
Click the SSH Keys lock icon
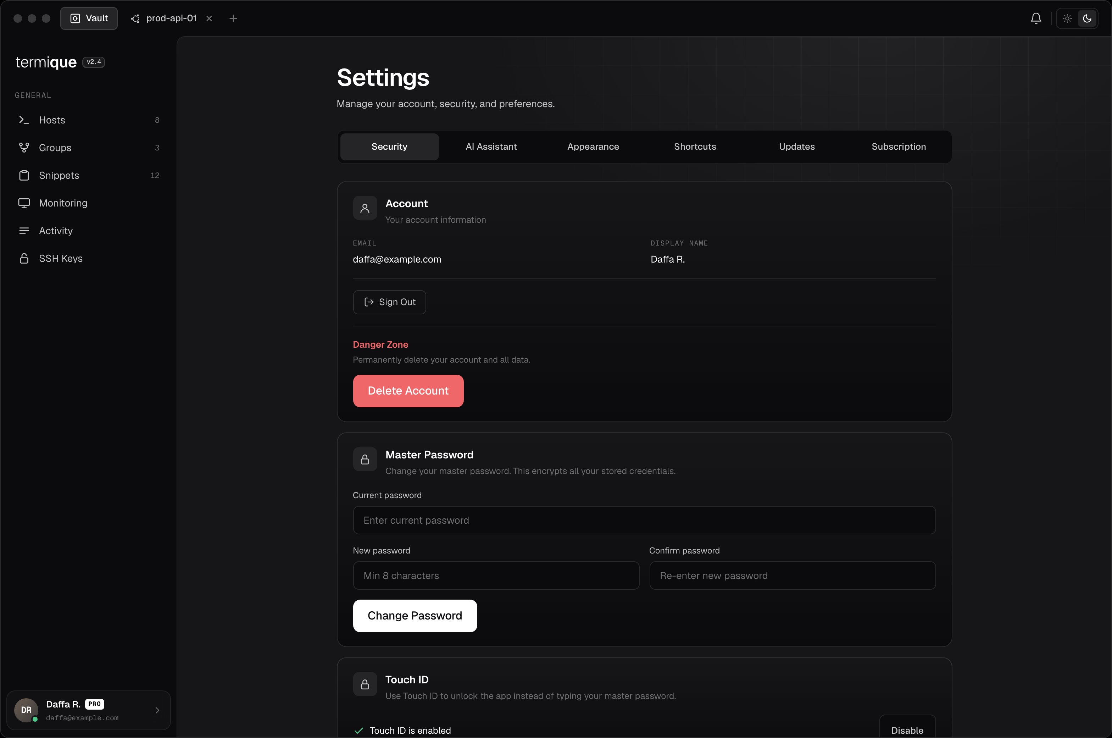[24, 258]
